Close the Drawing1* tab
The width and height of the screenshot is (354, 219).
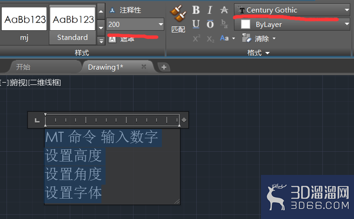(x=144, y=67)
